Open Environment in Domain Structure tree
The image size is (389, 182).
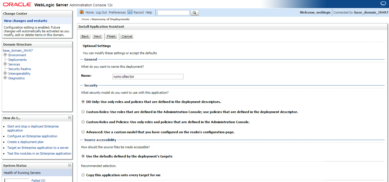(x=17, y=55)
